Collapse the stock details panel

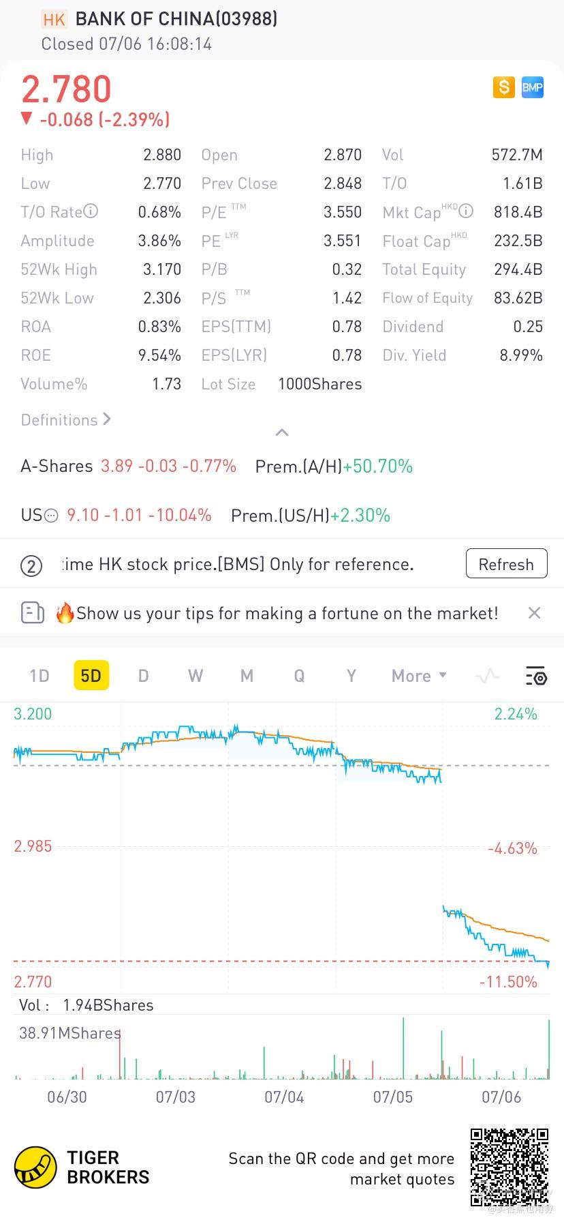281,432
